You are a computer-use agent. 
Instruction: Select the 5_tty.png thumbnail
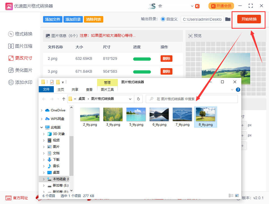coord(136,117)
